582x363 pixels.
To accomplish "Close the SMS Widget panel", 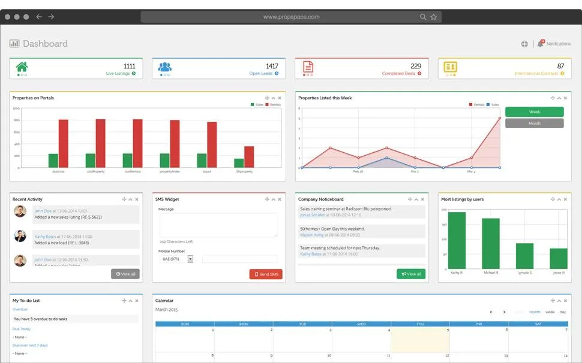I will pos(280,199).
